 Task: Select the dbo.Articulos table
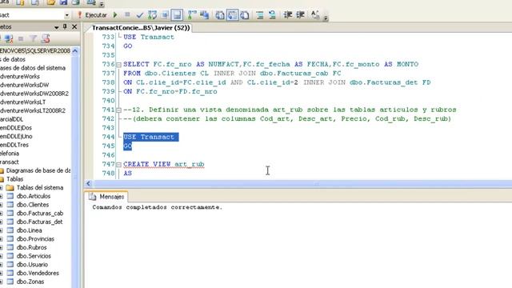(34, 196)
